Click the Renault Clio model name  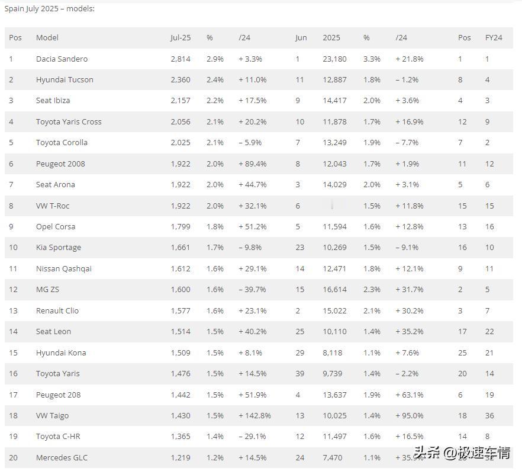pos(57,310)
